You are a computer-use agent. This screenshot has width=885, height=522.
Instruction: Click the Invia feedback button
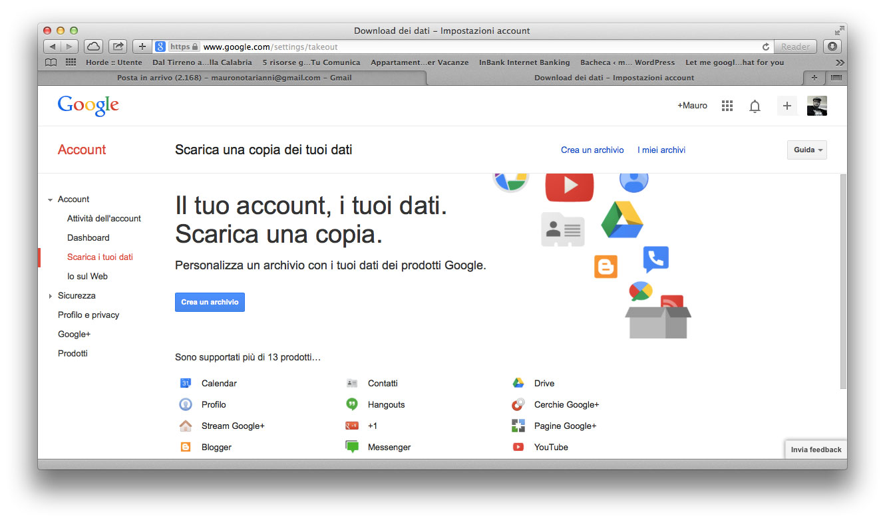(816, 450)
